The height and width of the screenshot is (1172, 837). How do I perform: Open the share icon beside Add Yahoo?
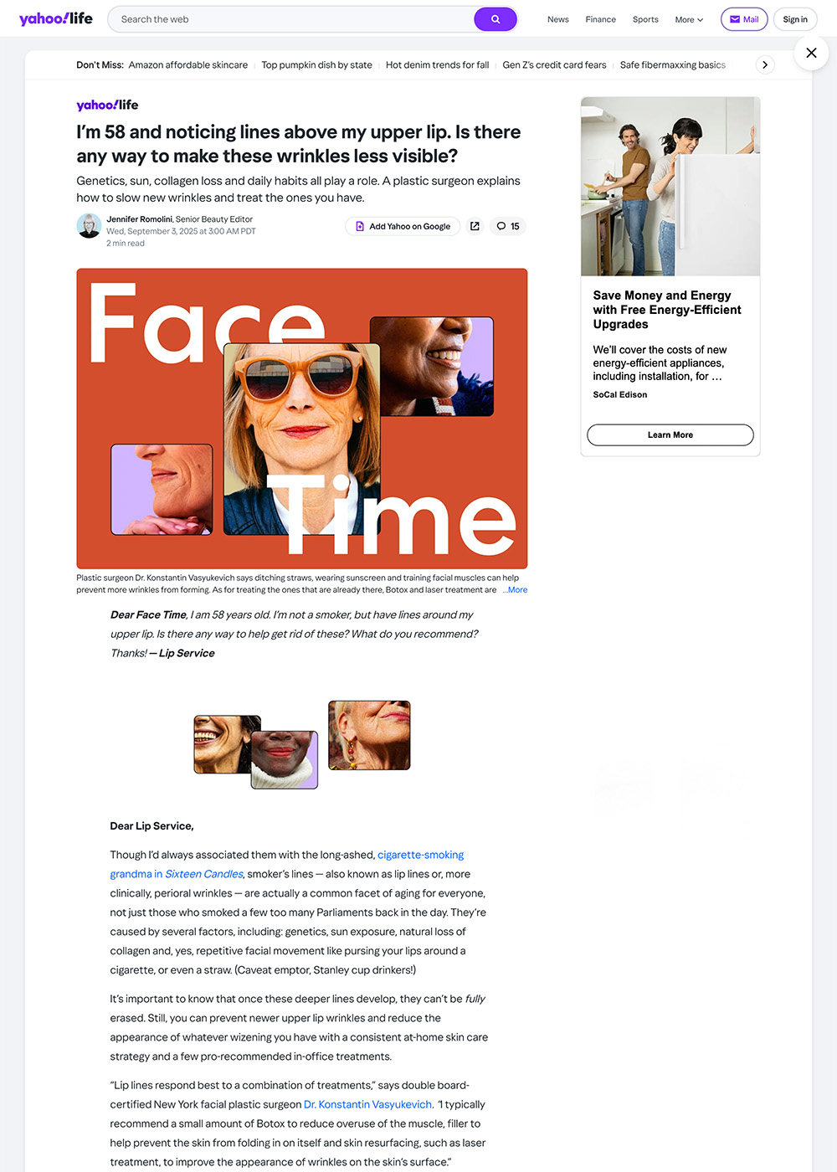click(475, 226)
